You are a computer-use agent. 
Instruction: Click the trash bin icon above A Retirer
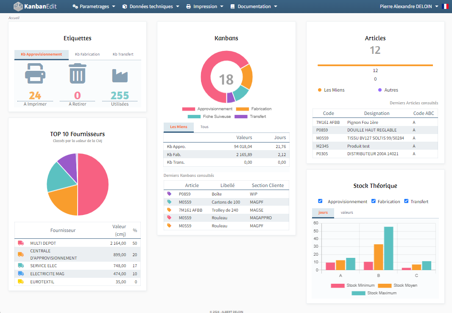coord(78,74)
